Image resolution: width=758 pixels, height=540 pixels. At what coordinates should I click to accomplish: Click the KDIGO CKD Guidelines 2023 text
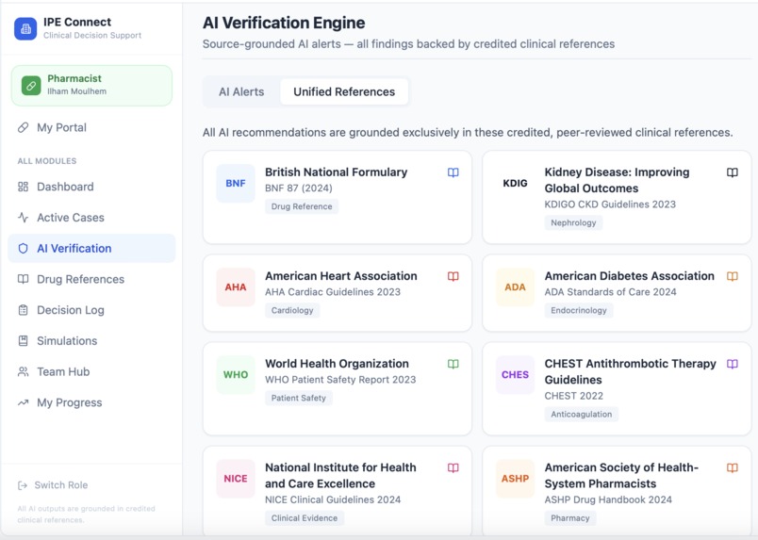[610, 205]
